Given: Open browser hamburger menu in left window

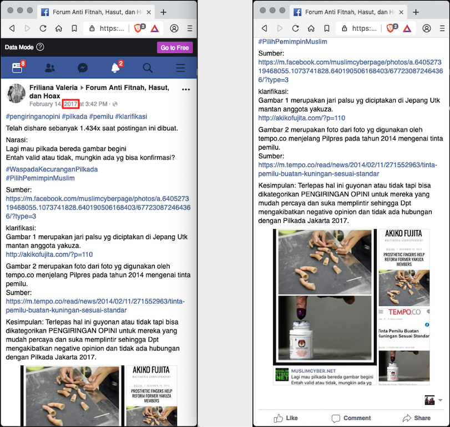Looking at the screenshot, I should pos(190,28).
